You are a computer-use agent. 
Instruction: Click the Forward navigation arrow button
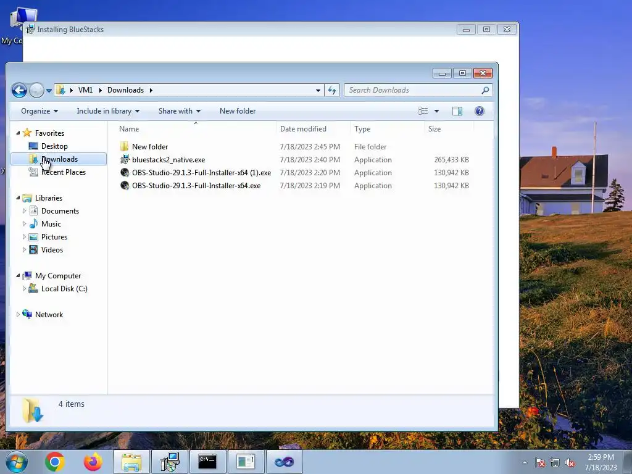36,90
